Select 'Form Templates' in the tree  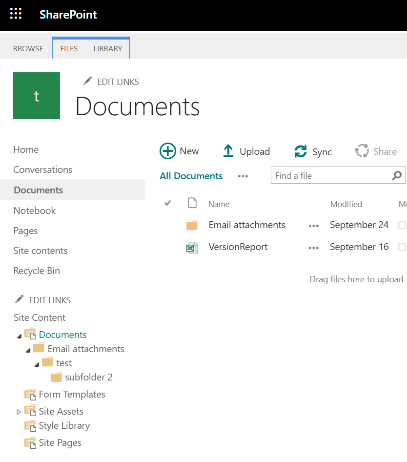pos(72,394)
